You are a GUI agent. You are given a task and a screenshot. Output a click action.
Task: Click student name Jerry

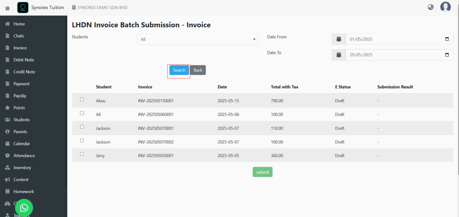tap(100, 156)
